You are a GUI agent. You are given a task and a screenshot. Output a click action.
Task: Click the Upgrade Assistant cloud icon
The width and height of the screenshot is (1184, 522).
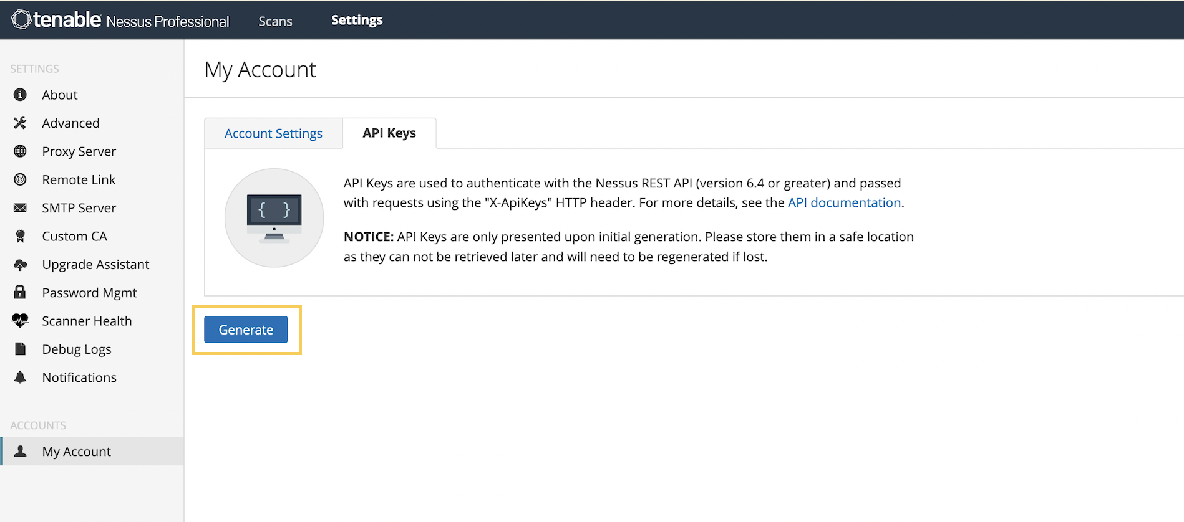click(20, 265)
